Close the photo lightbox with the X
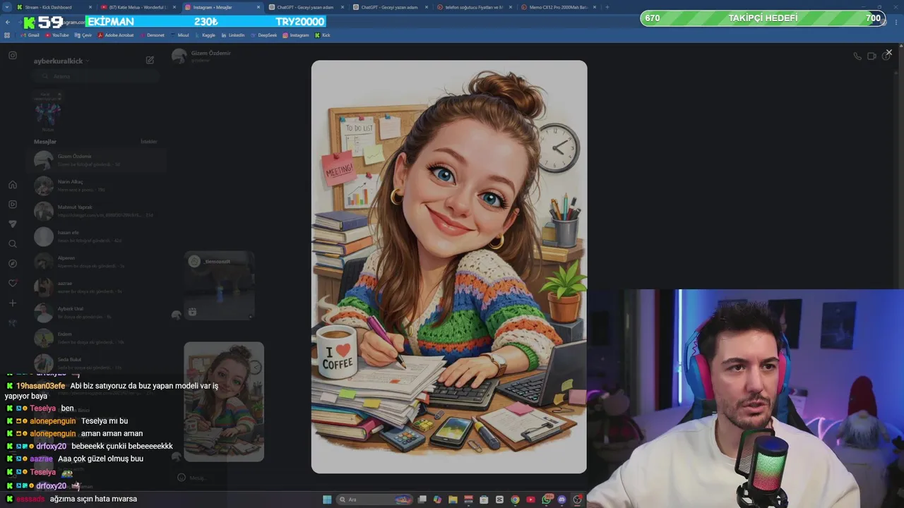This screenshot has width=904, height=508. click(x=888, y=52)
